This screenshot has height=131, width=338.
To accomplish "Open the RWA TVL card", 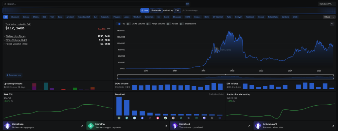I will pos(58,106).
